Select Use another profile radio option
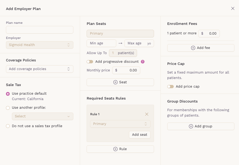239x165 pixels. pyautogui.click(x=8, y=108)
